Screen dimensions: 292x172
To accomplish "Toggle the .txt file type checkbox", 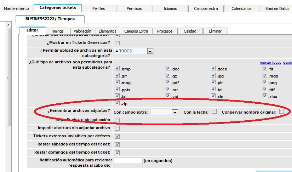I will coord(117,96).
